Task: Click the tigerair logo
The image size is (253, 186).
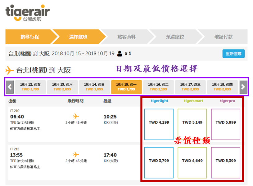Action: (x=28, y=13)
